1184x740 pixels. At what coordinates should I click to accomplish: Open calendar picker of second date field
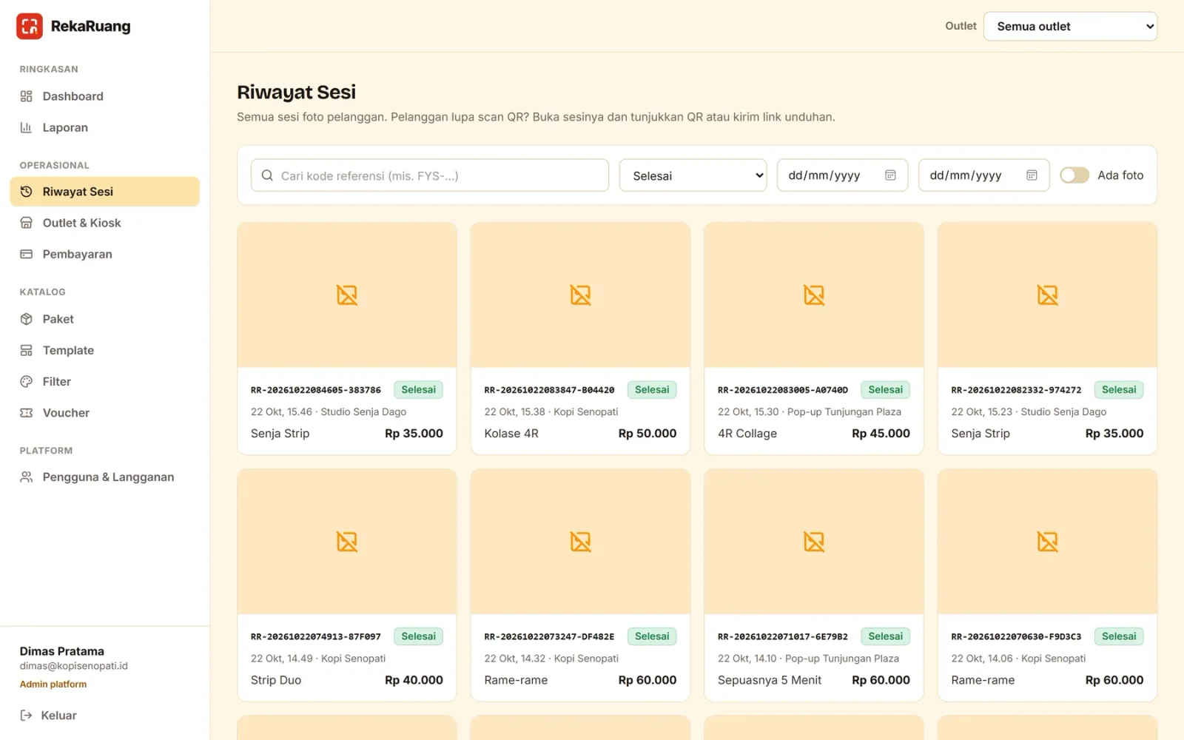coord(1032,175)
